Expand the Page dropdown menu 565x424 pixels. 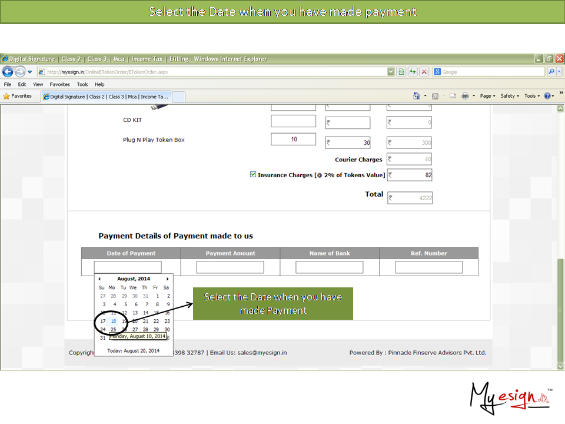tap(487, 96)
